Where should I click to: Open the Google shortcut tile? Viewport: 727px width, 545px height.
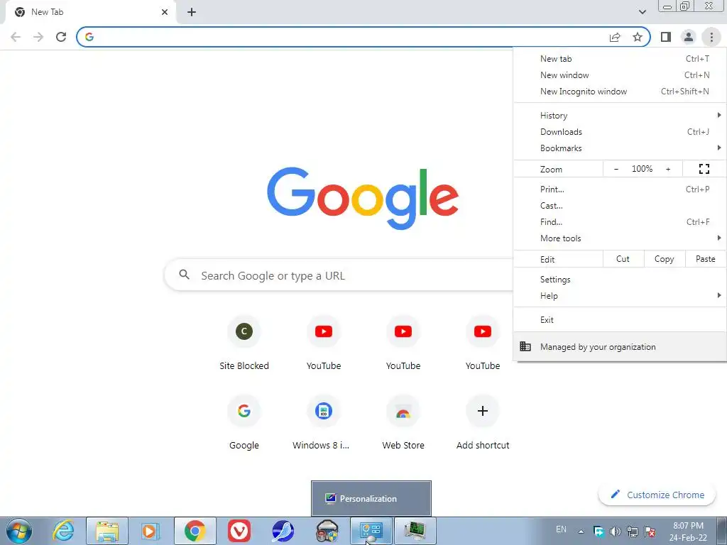pyautogui.click(x=244, y=422)
